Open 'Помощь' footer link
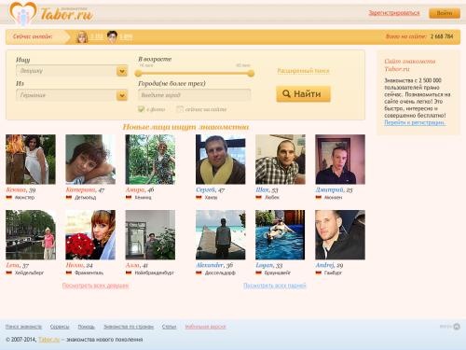This screenshot has height=350, width=466. pos(87,327)
